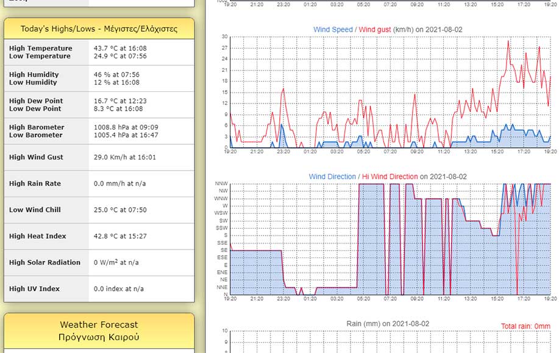
Task: Select the High Dew Point label
Action: [x=36, y=100]
